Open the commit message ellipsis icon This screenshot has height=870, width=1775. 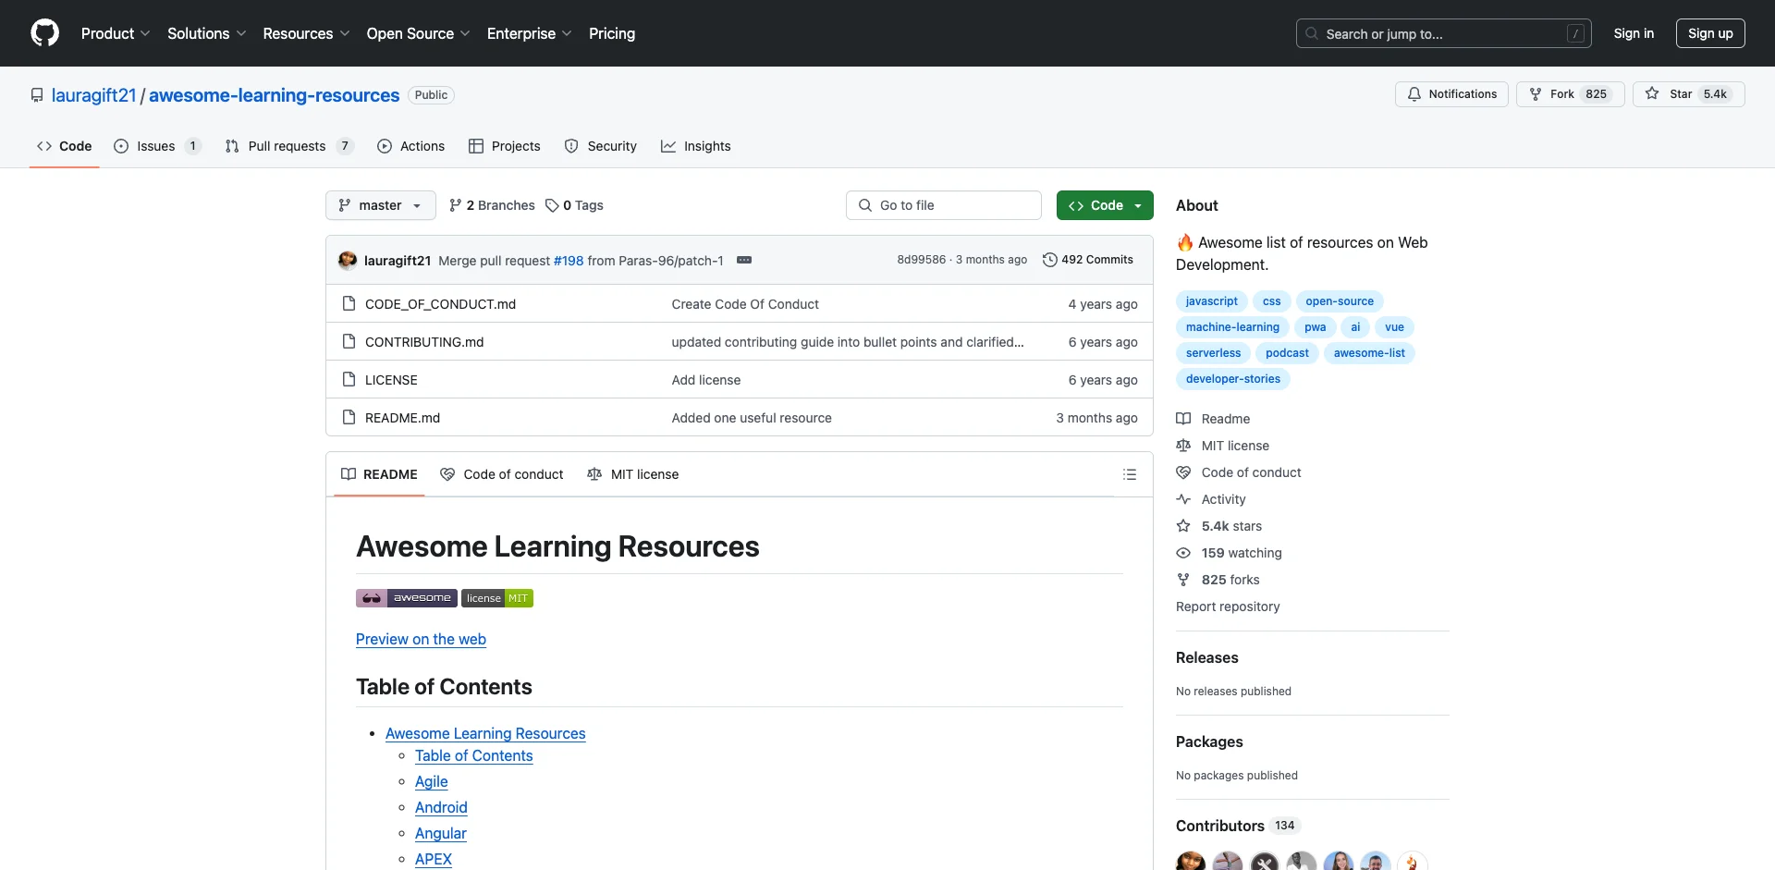point(744,261)
